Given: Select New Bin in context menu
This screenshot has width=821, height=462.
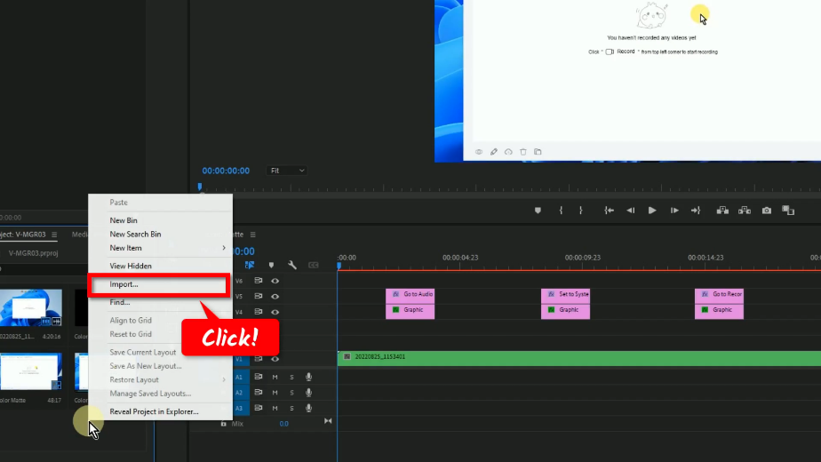Looking at the screenshot, I should (x=124, y=220).
